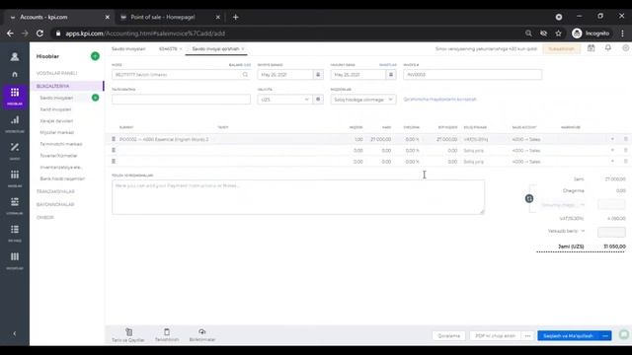Click green plus next to Savdo invoyslari
The width and height of the screenshot is (632, 355).
point(95,98)
